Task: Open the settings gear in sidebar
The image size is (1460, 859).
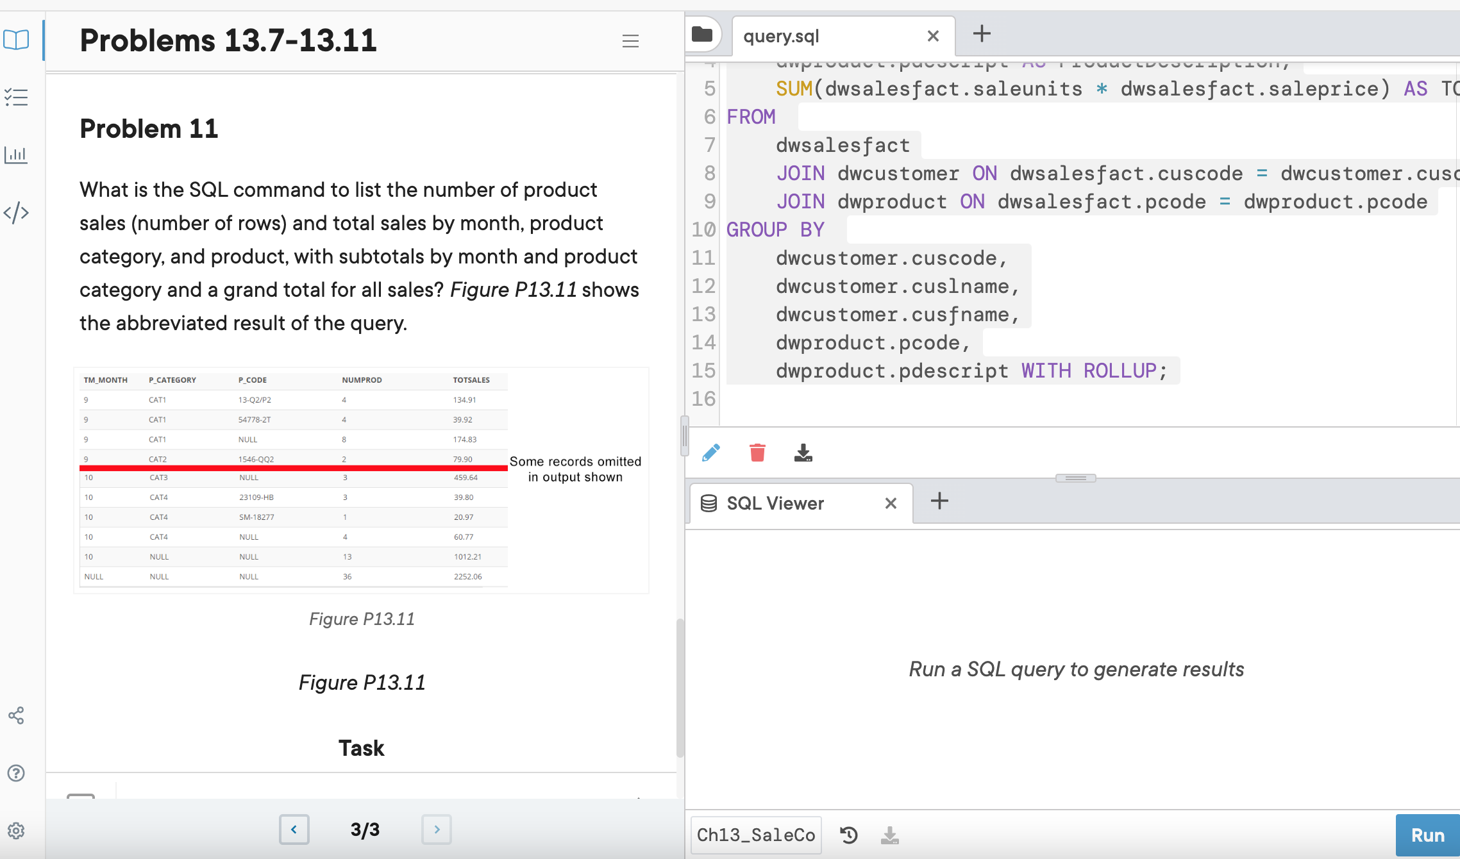Action: pyautogui.click(x=15, y=830)
